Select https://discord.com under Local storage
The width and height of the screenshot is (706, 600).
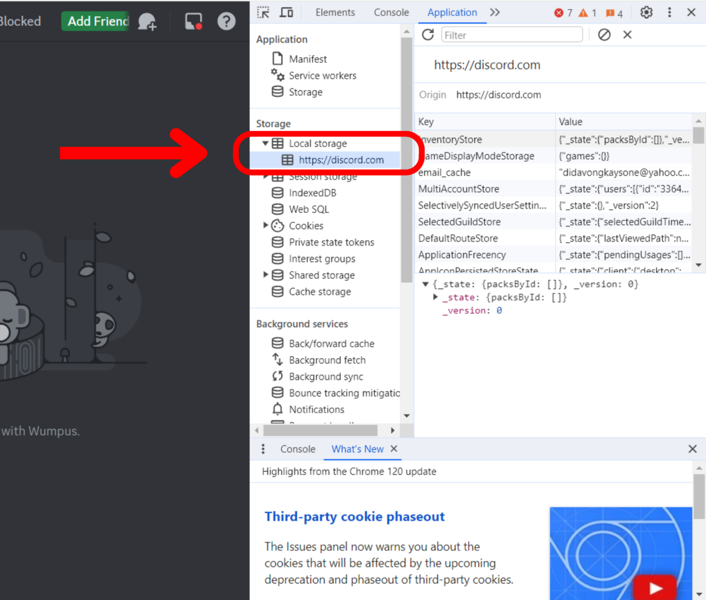(x=341, y=160)
